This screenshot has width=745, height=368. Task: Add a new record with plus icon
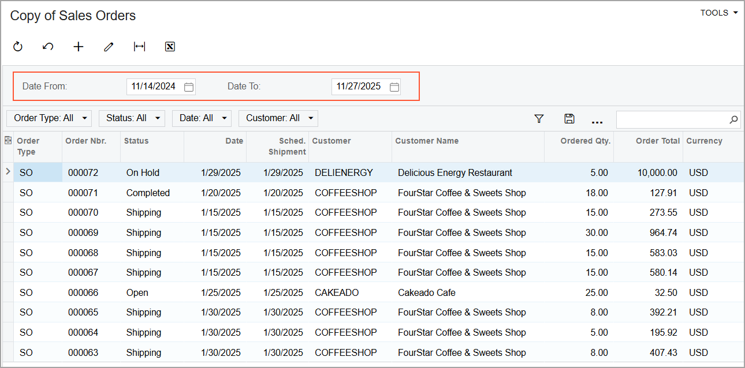click(79, 47)
